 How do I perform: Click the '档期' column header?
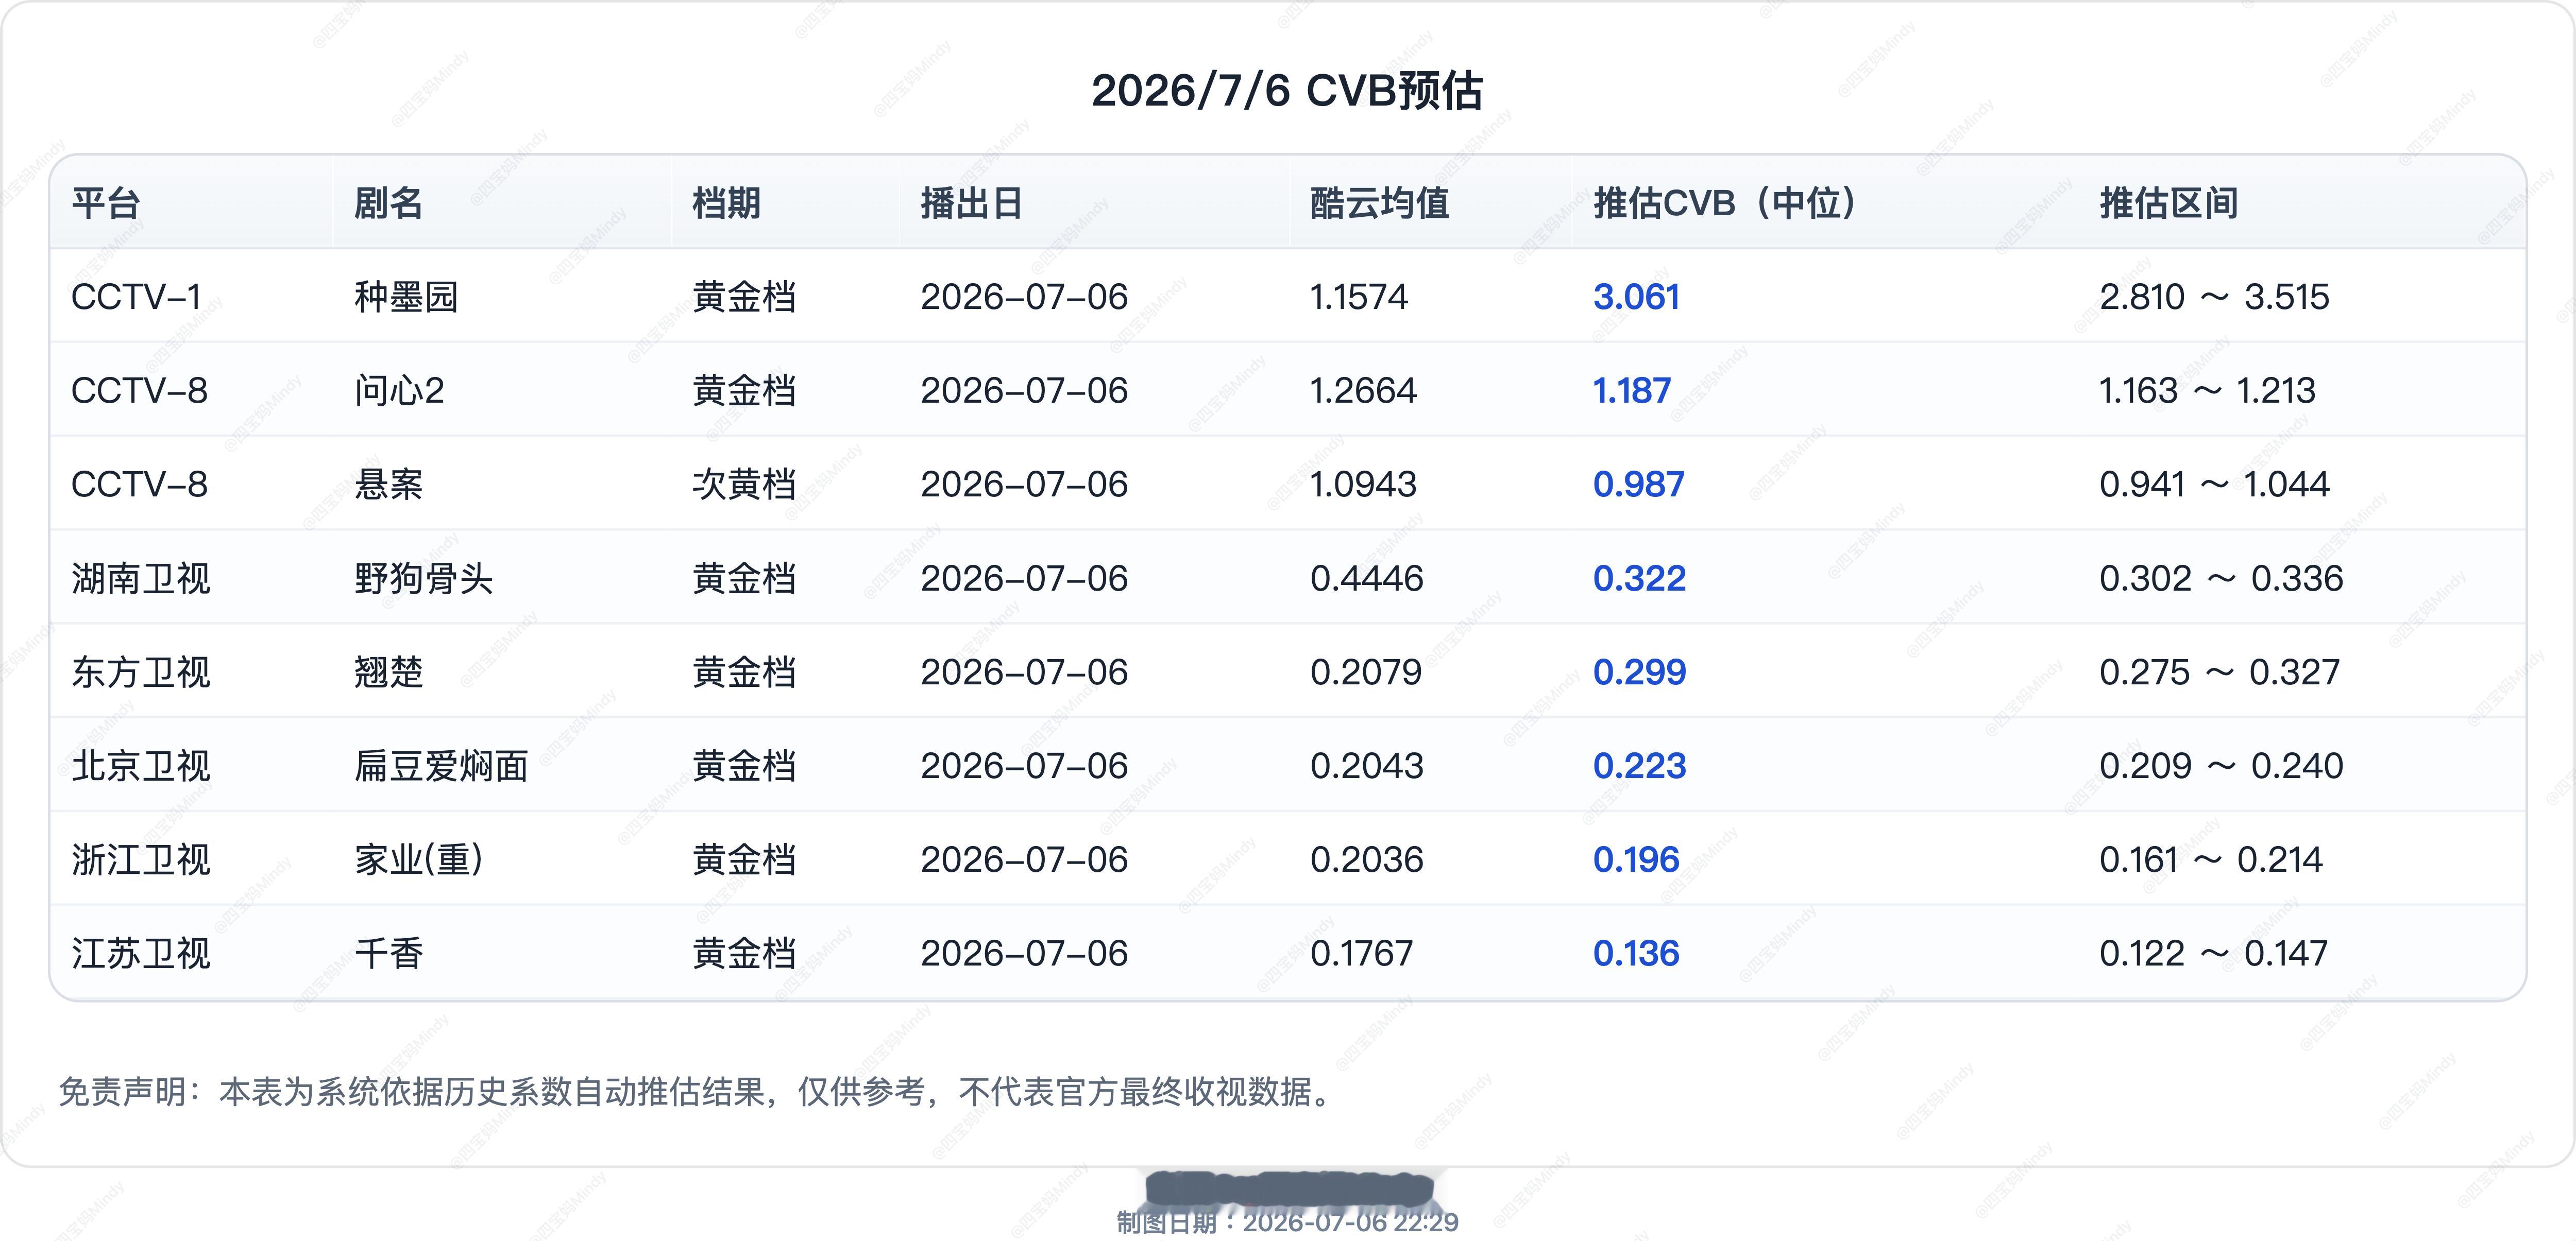point(726,203)
